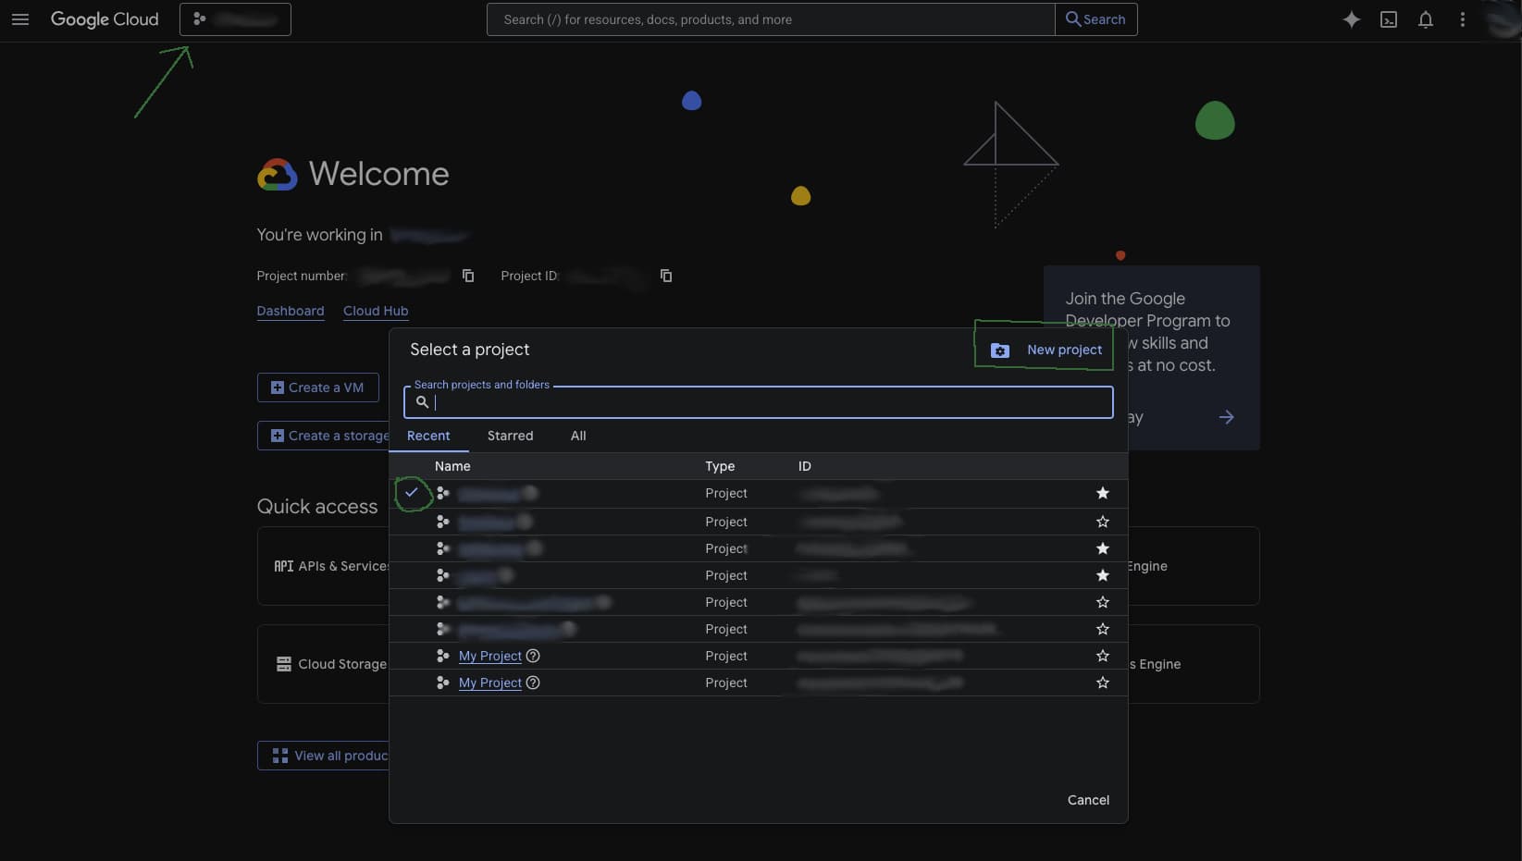
Task: Click View all products button
Action: pyautogui.click(x=324, y=756)
